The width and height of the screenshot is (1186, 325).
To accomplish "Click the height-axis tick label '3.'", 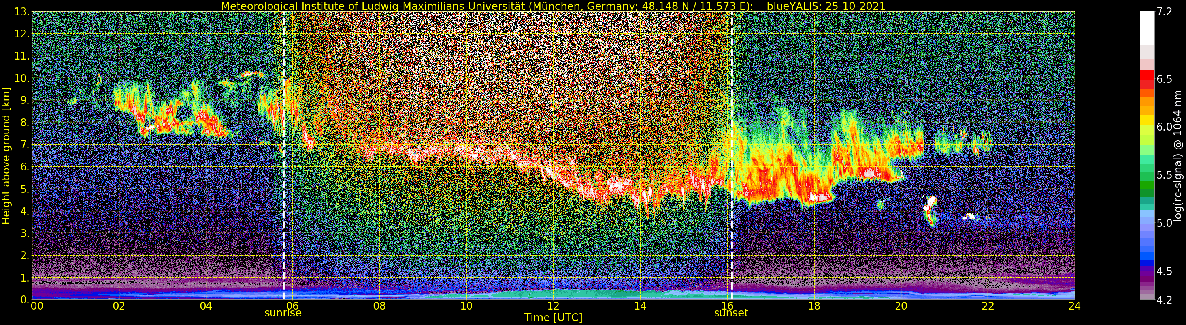I will pyautogui.click(x=25, y=233).
